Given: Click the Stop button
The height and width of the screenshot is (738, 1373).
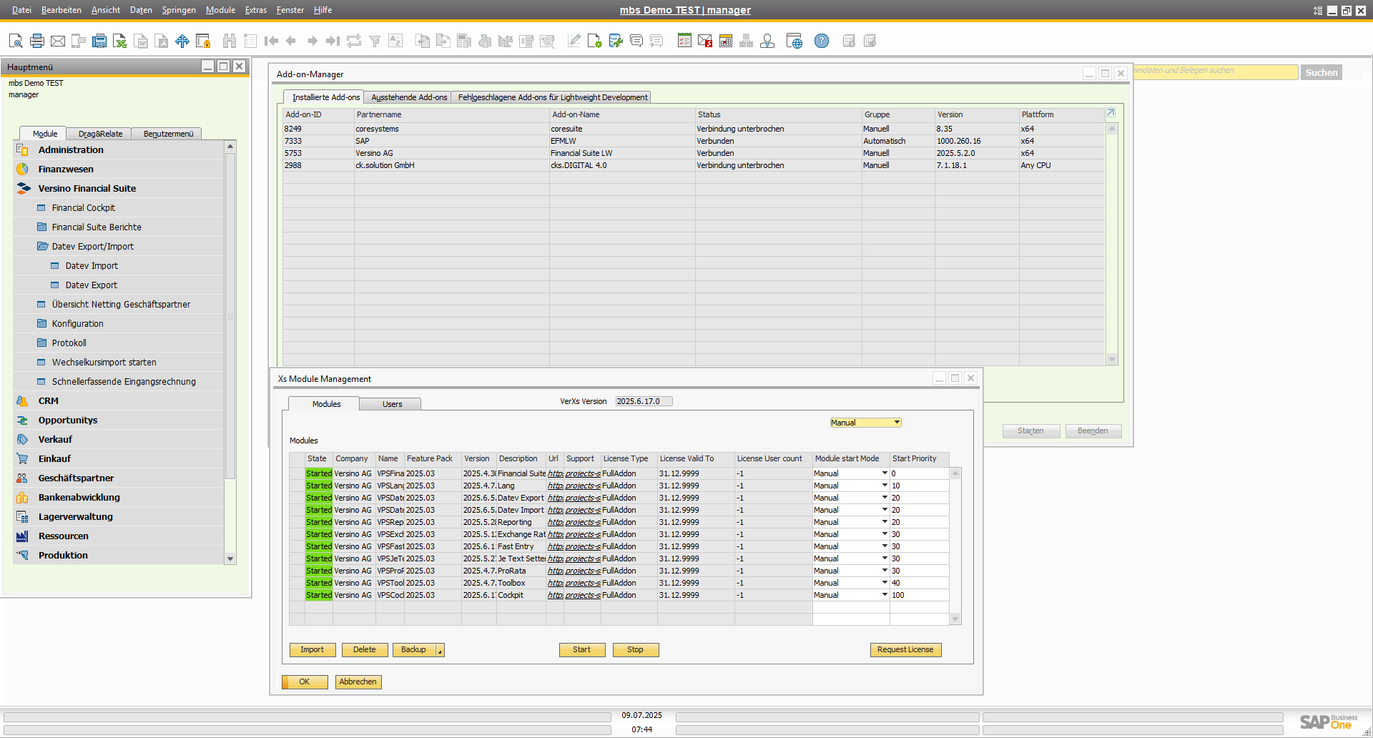Looking at the screenshot, I should (636, 650).
